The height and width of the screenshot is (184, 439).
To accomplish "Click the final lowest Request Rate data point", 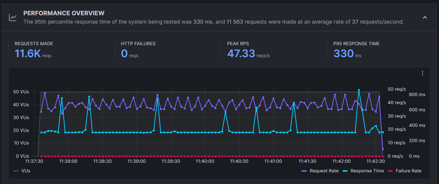I will click(383, 149).
